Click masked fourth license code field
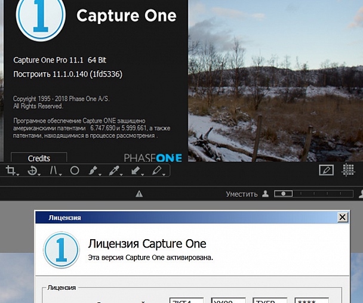Screen dimensions: 363x303 [x=312, y=300]
